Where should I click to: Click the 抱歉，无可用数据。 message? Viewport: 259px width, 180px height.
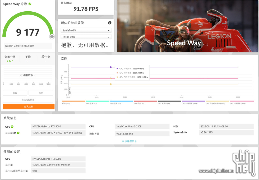tap(85, 45)
